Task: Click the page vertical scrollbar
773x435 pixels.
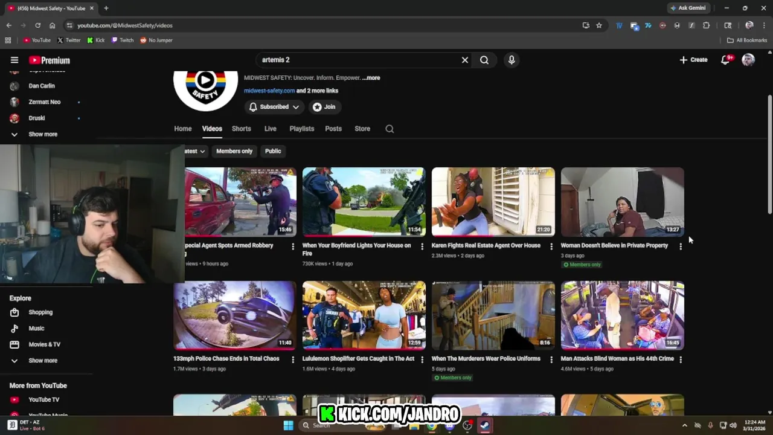Action: point(769,154)
